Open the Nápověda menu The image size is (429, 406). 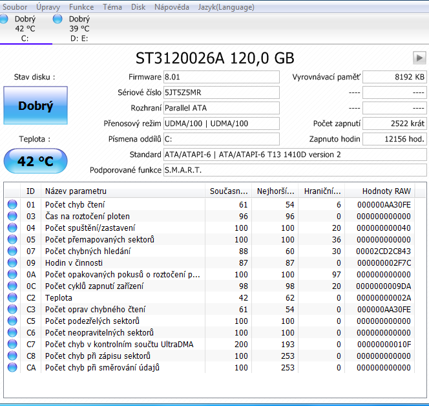pos(172,7)
